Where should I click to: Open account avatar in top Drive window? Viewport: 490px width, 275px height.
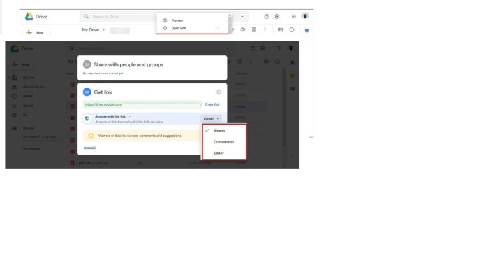(x=306, y=16)
